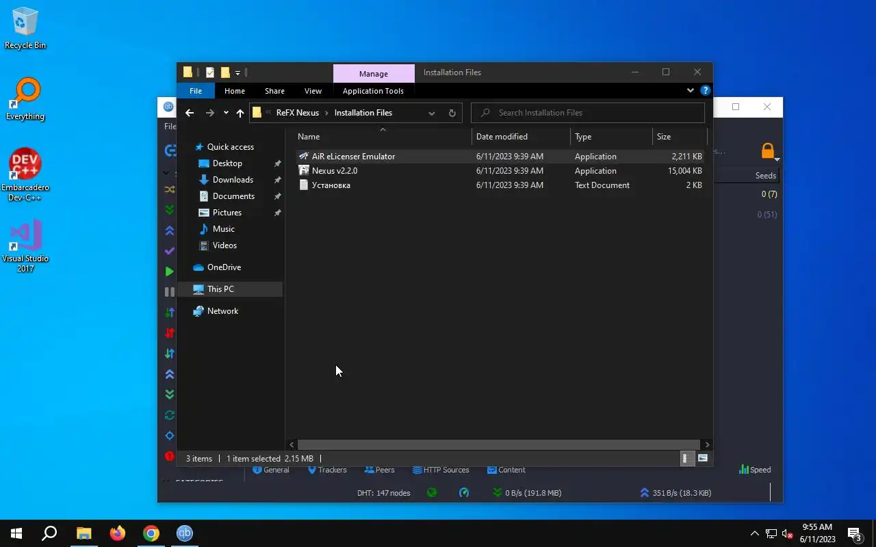Open Downloads in the navigation pane
The image size is (876, 547).
(x=233, y=180)
